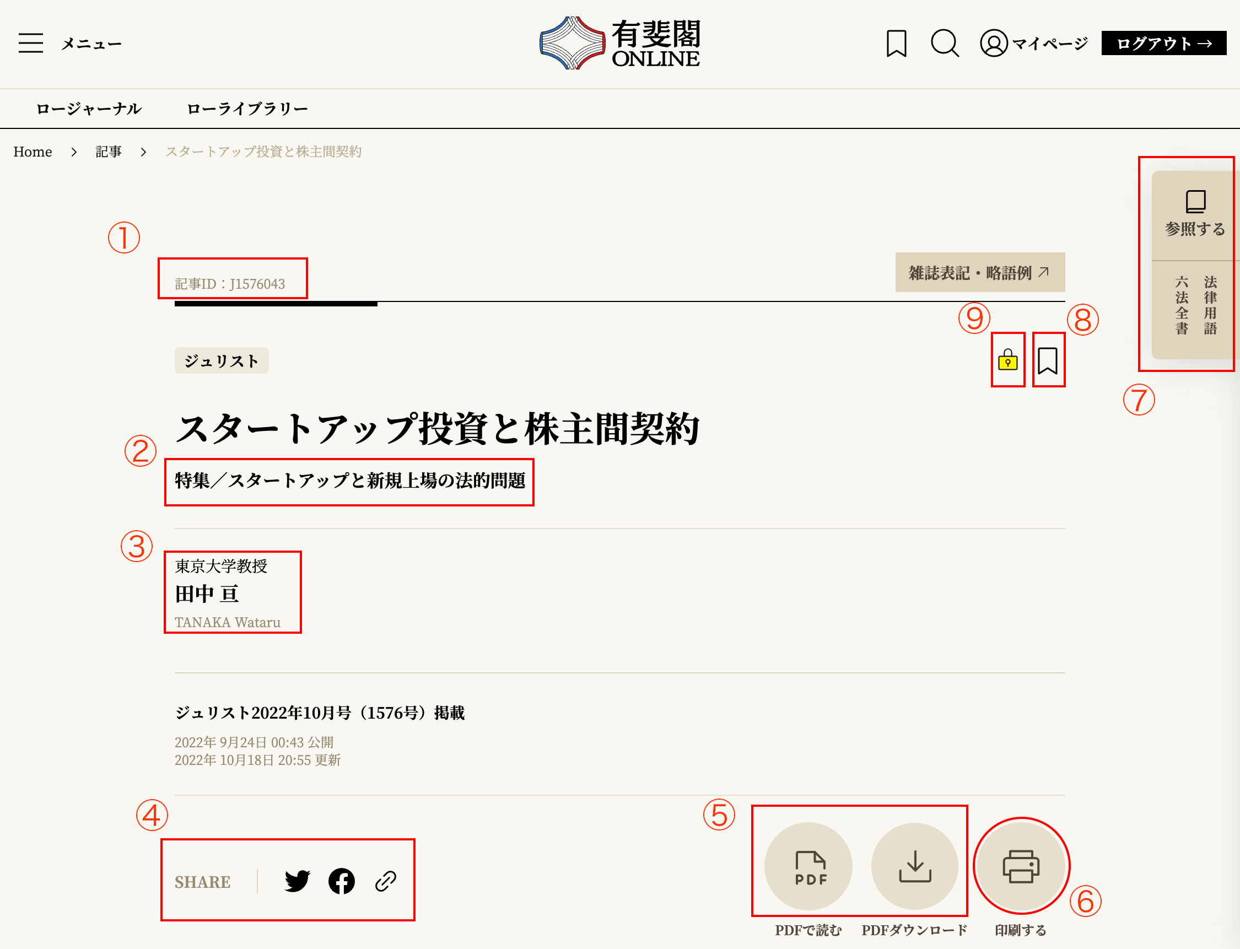1240x949 pixels.
Task: Share the article on Facebook
Action: (341, 881)
